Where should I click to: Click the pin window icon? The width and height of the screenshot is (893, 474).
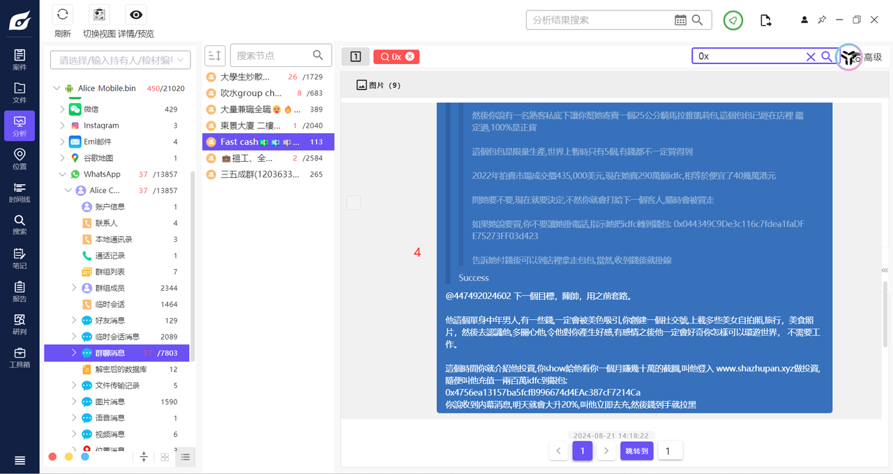click(x=822, y=20)
